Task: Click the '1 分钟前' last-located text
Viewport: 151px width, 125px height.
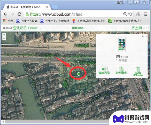Action: click(x=121, y=60)
